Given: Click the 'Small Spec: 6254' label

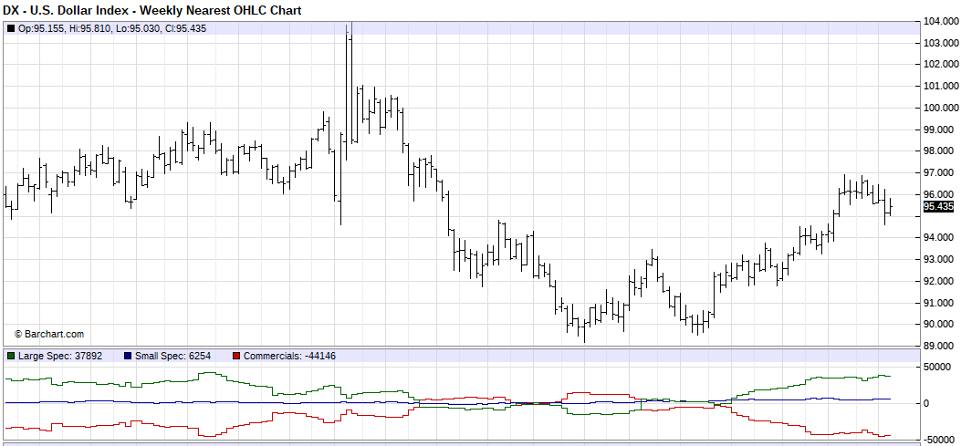Looking at the screenshot, I should tap(173, 356).
